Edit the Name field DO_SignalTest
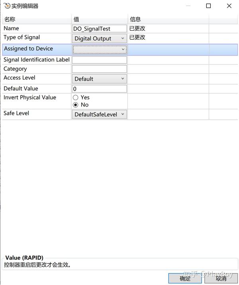 pyautogui.click(x=100, y=29)
